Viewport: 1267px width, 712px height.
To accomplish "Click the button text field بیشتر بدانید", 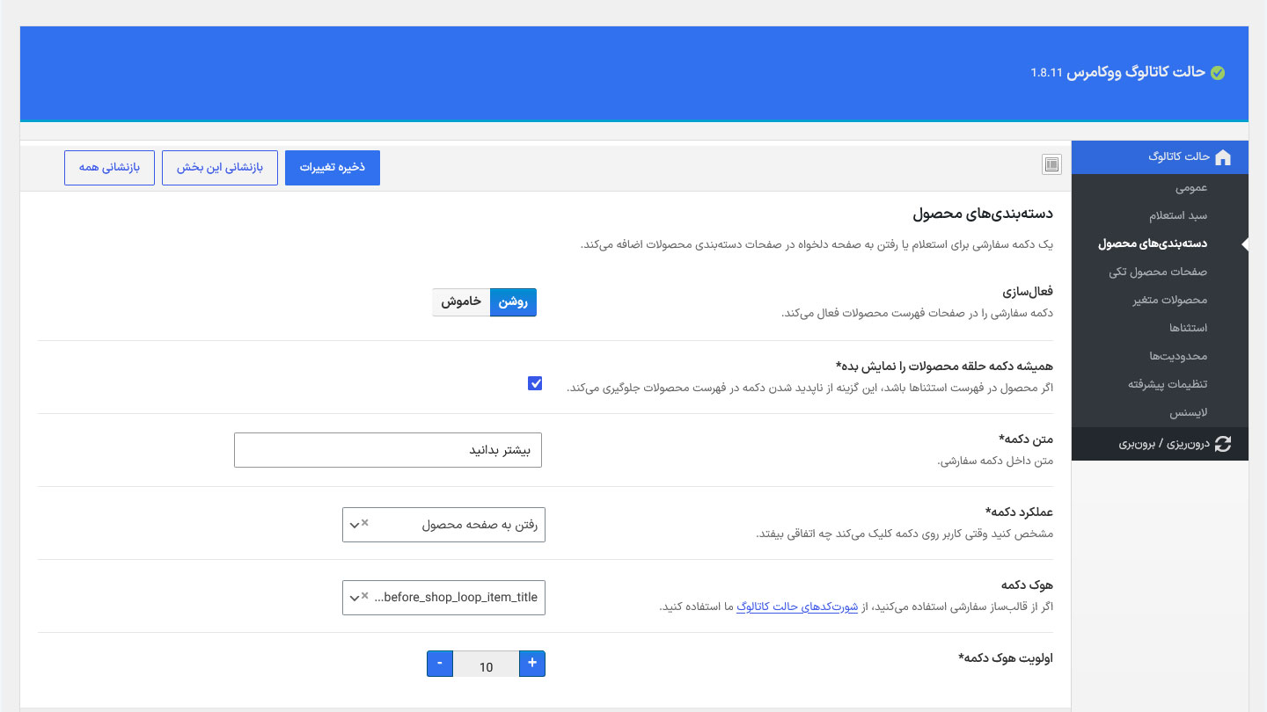I will coord(388,450).
